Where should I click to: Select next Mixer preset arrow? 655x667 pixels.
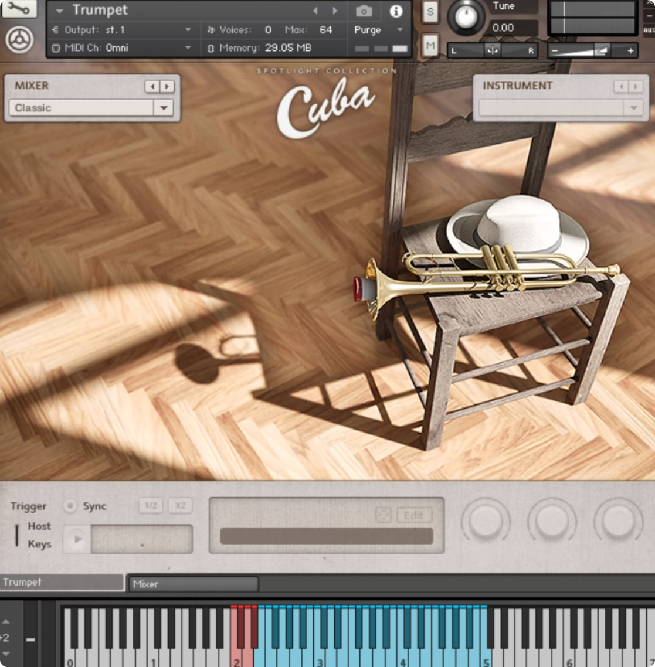pyautogui.click(x=167, y=86)
